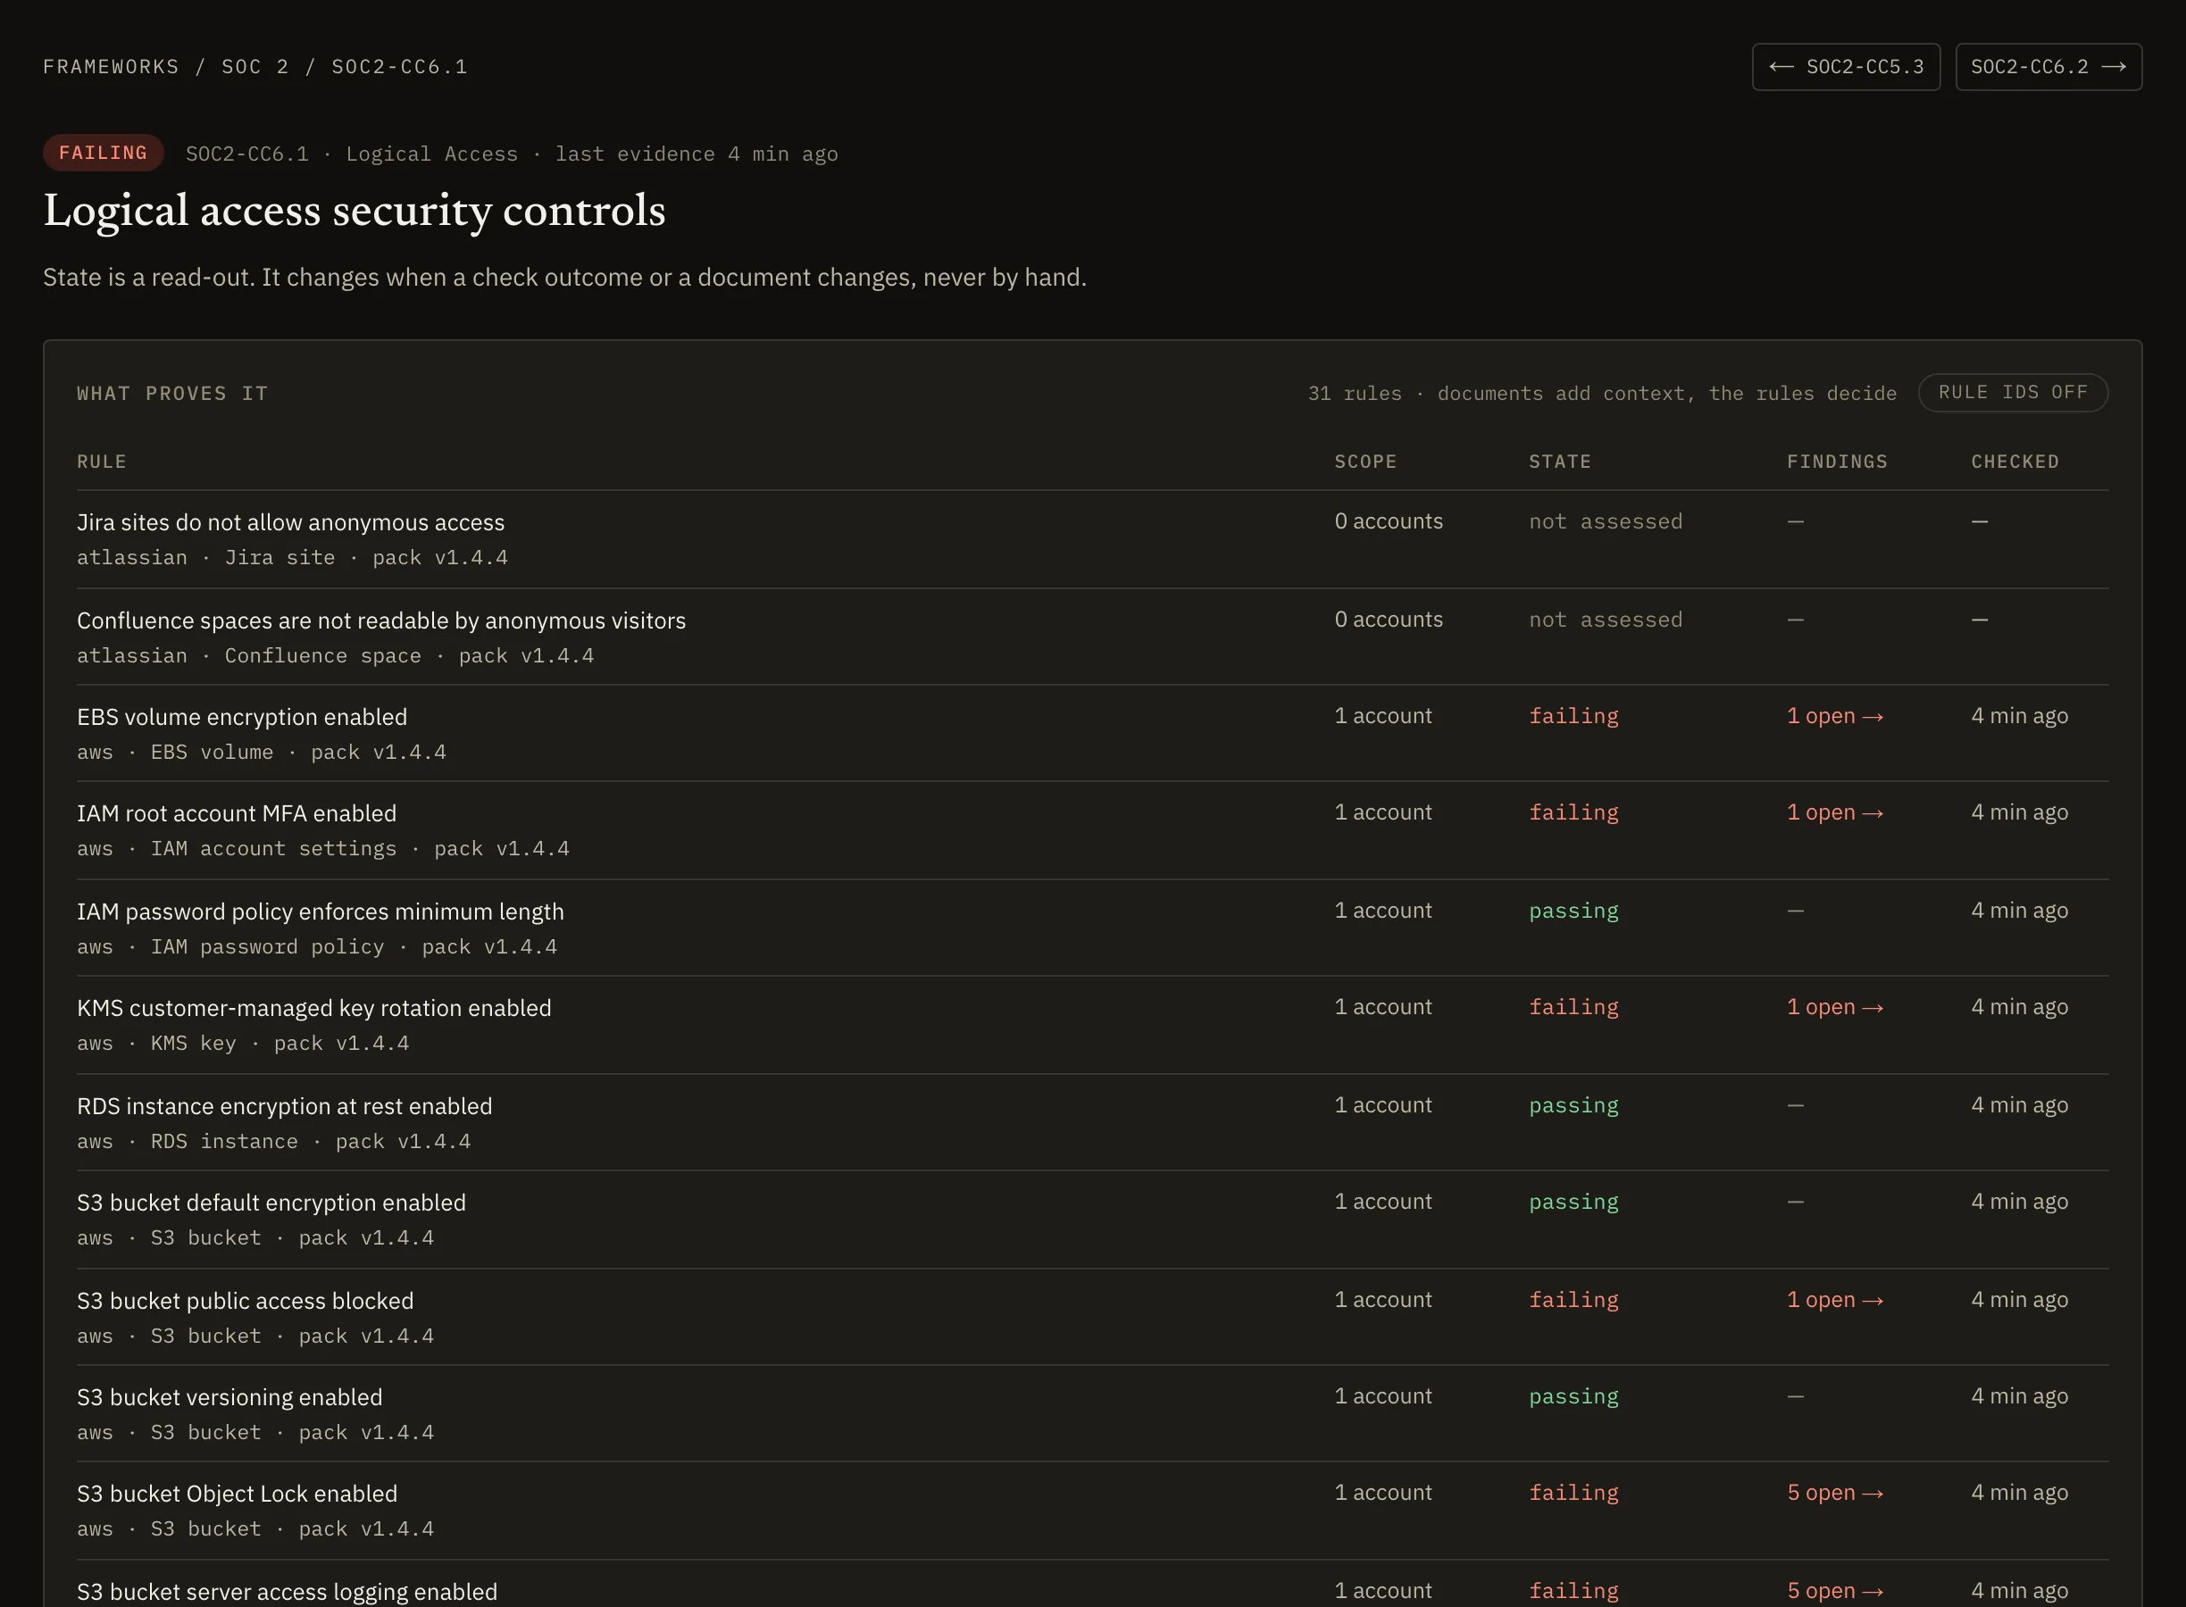Image resolution: width=2186 pixels, height=1607 pixels.
Task: Go to previous control SOC2-CC5.3
Action: click(x=1846, y=67)
